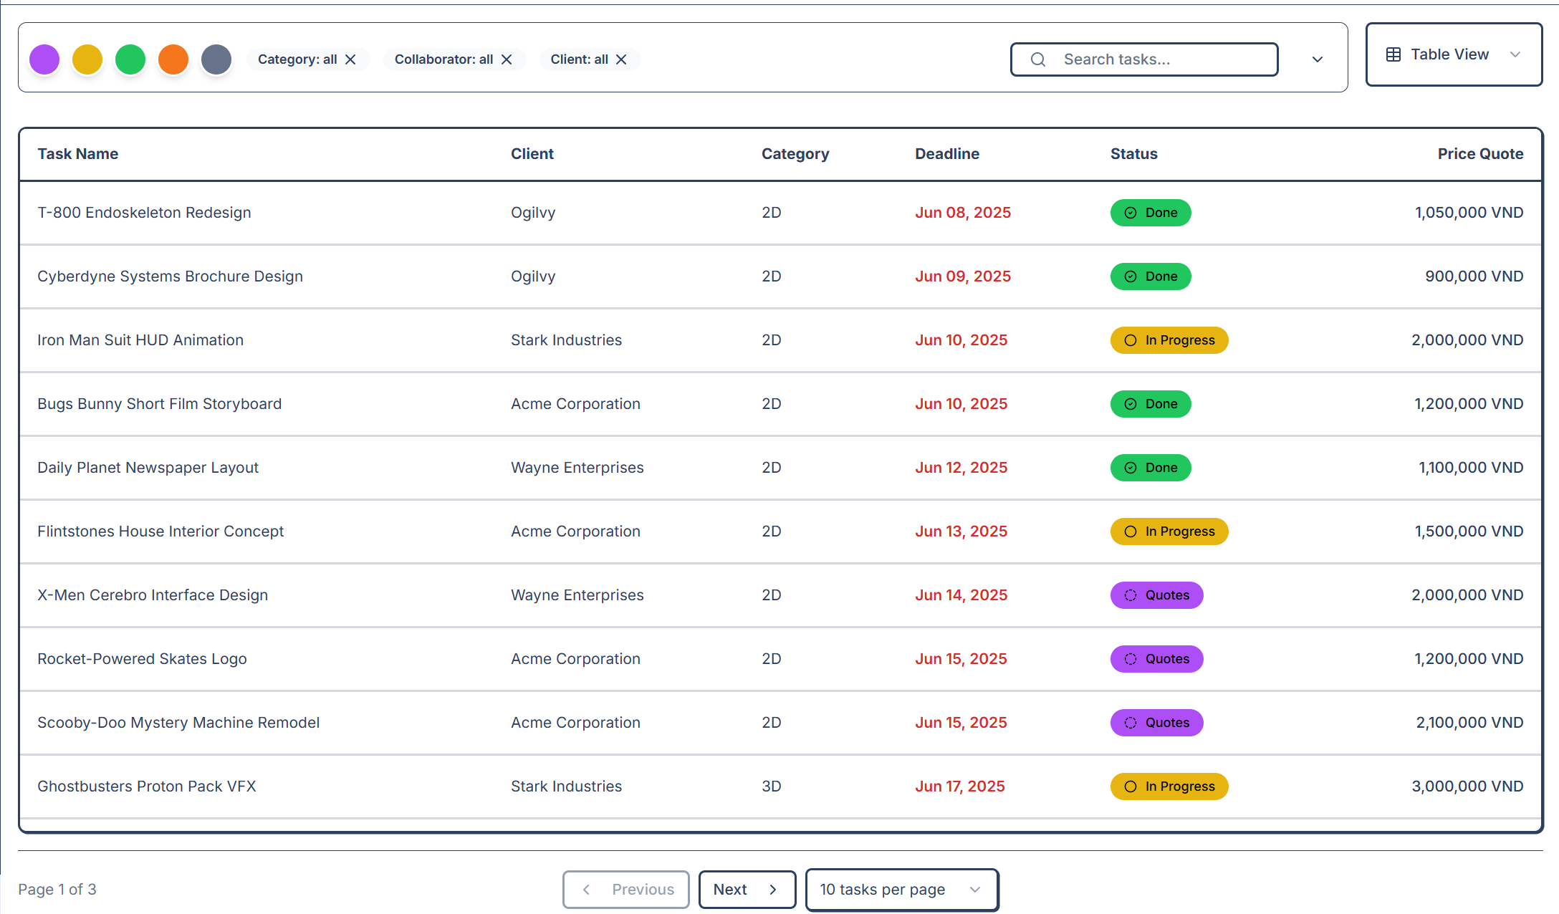Image resolution: width=1559 pixels, height=914 pixels.
Task: Open Rocket-Powered Skates Logo task
Action: click(142, 659)
